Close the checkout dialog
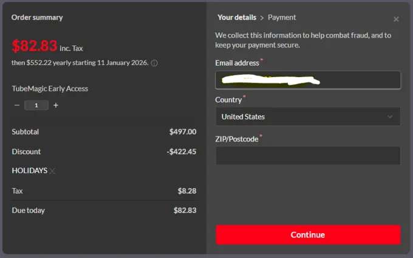The width and height of the screenshot is (413, 258). coord(396,19)
